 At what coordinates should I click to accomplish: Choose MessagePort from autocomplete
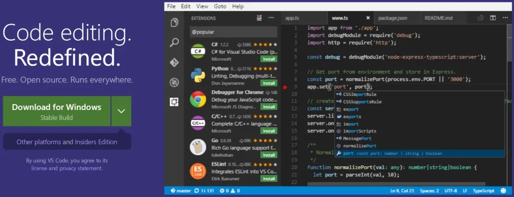click(x=419, y=139)
